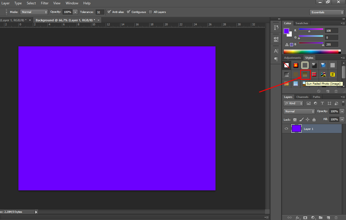Image resolution: width=346 pixels, height=220 pixels.
Task: Open the Character panel icon
Action: click(276, 51)
